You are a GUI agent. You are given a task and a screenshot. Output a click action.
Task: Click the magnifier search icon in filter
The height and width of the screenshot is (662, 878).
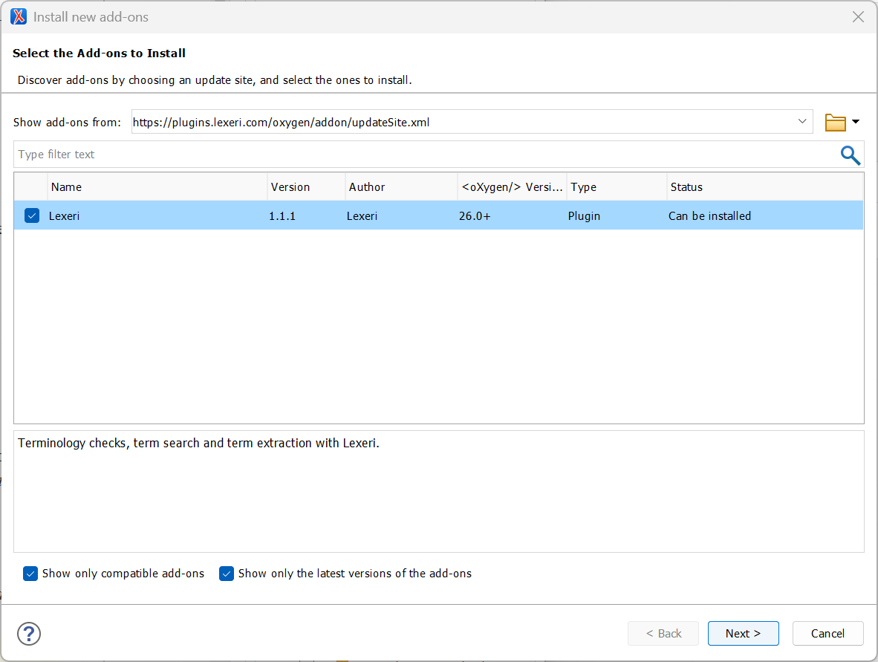point(850,155)
